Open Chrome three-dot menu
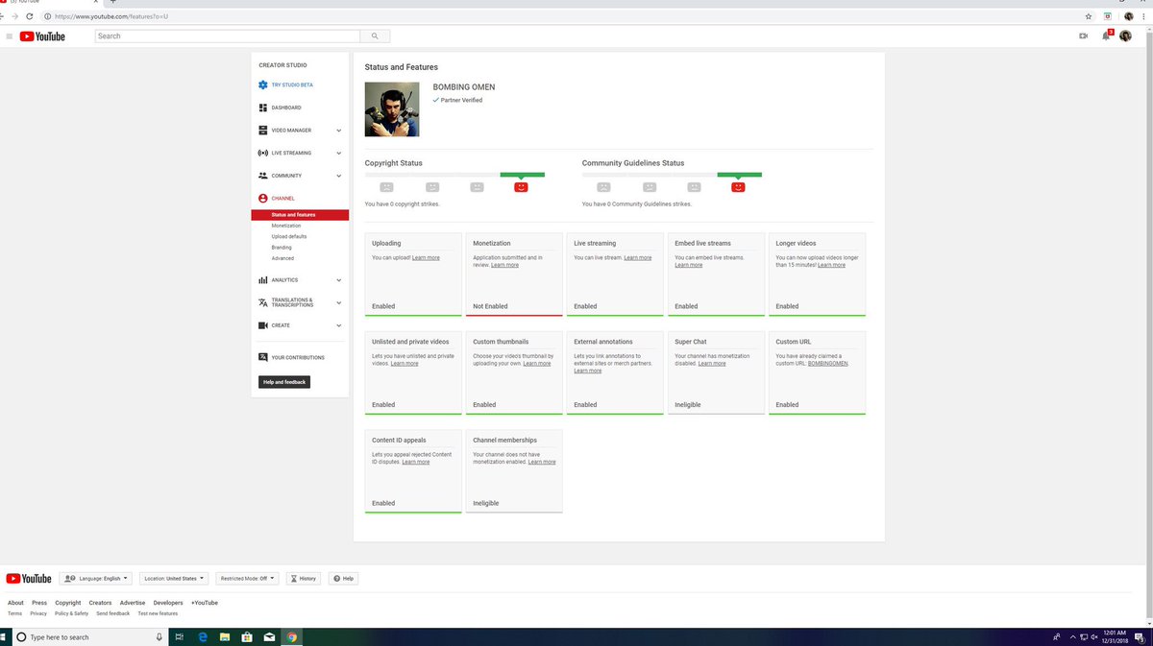This screenshot has width=1153, height=646. (1145, 16)
